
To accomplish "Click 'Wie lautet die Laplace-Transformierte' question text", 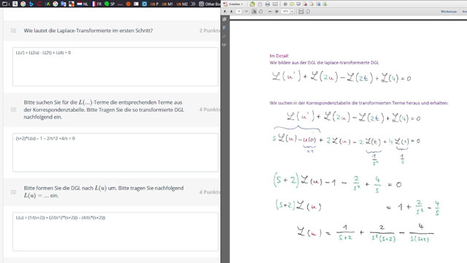I will pos(88,31).
